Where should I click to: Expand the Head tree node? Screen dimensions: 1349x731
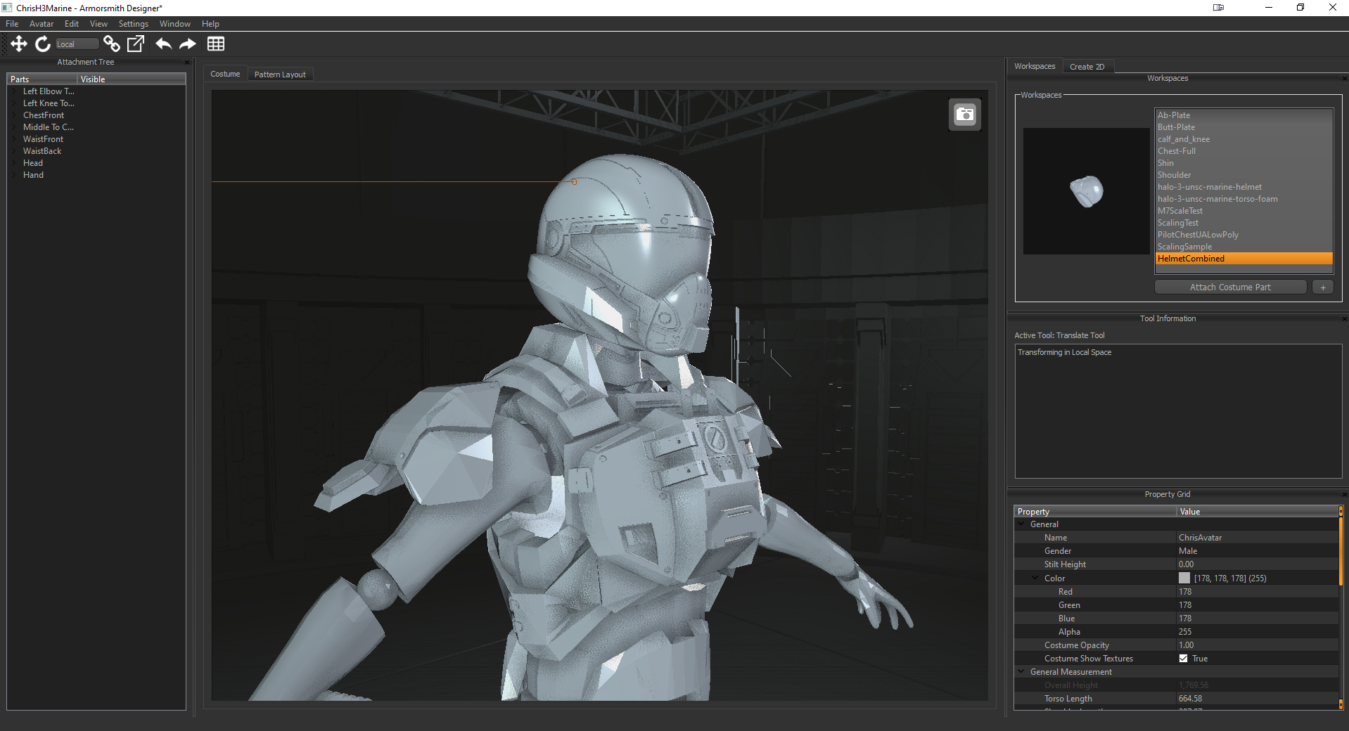tap(15, 163)
